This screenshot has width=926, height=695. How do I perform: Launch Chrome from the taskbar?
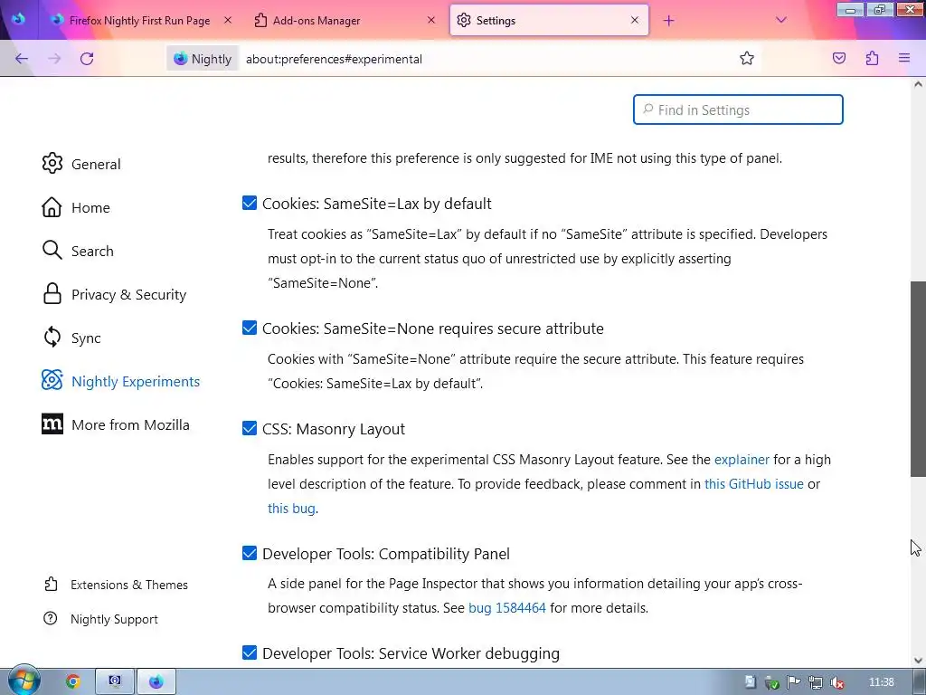(x=72, y=681)
